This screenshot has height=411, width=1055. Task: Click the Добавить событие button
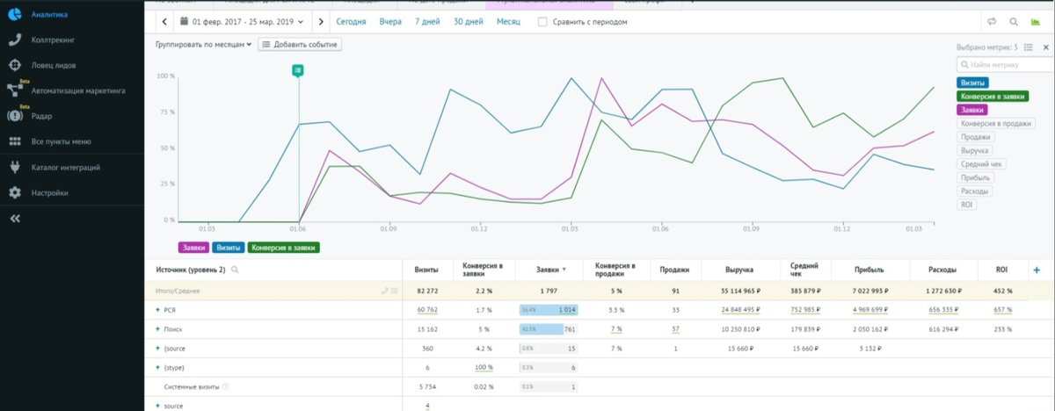click(299, 44)
